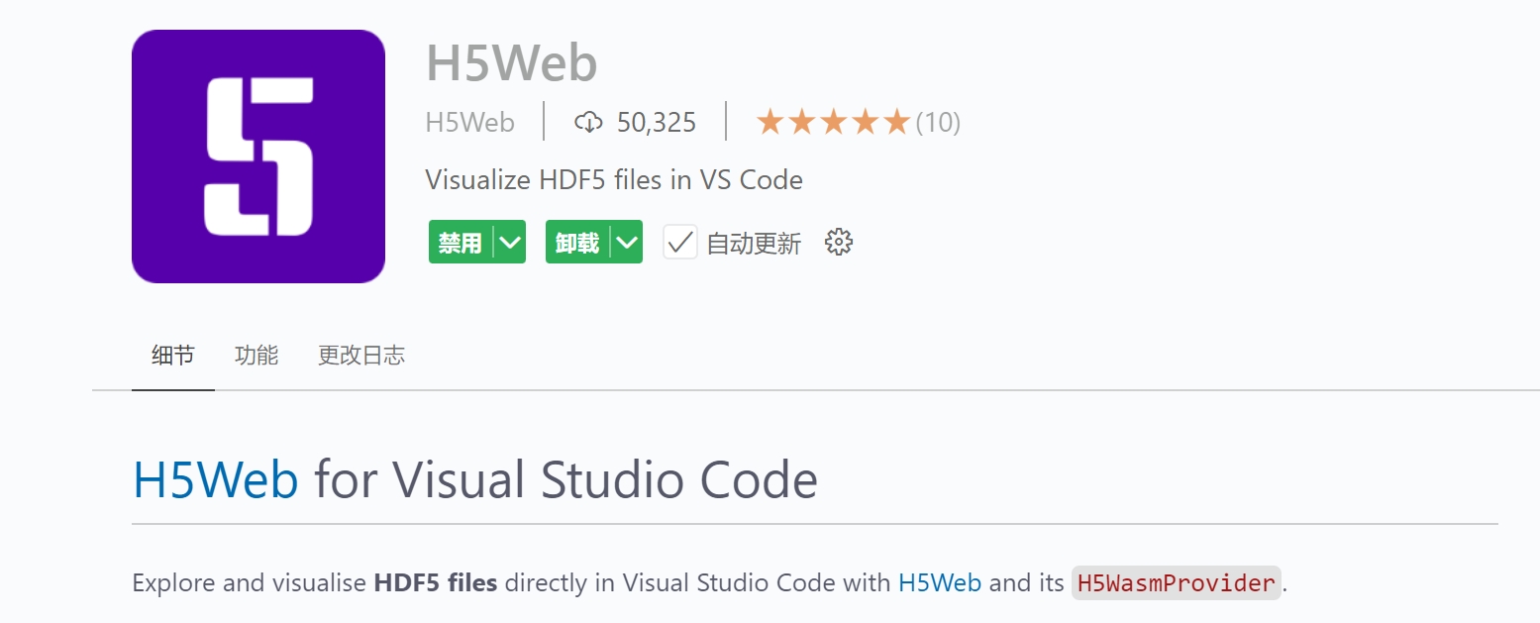Click the large H5Web extension title

[512, 63]
